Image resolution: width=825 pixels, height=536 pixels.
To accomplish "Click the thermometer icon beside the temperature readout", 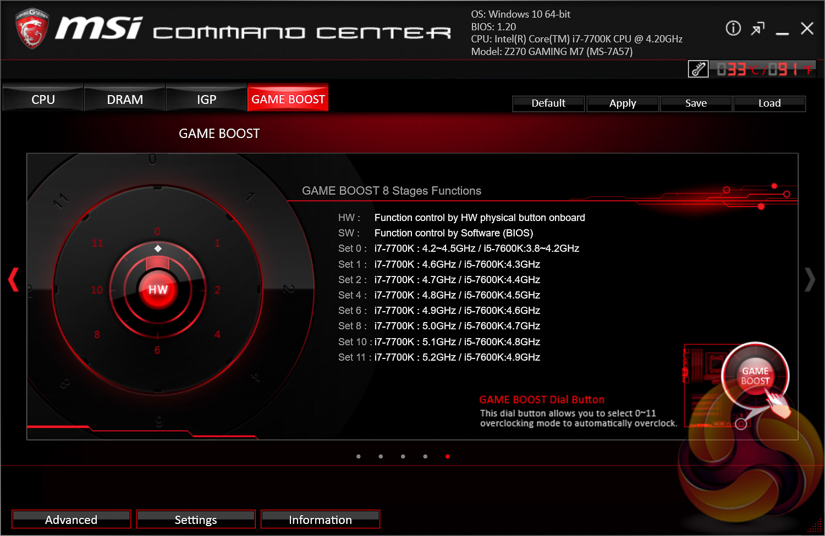I will [698, 69].
